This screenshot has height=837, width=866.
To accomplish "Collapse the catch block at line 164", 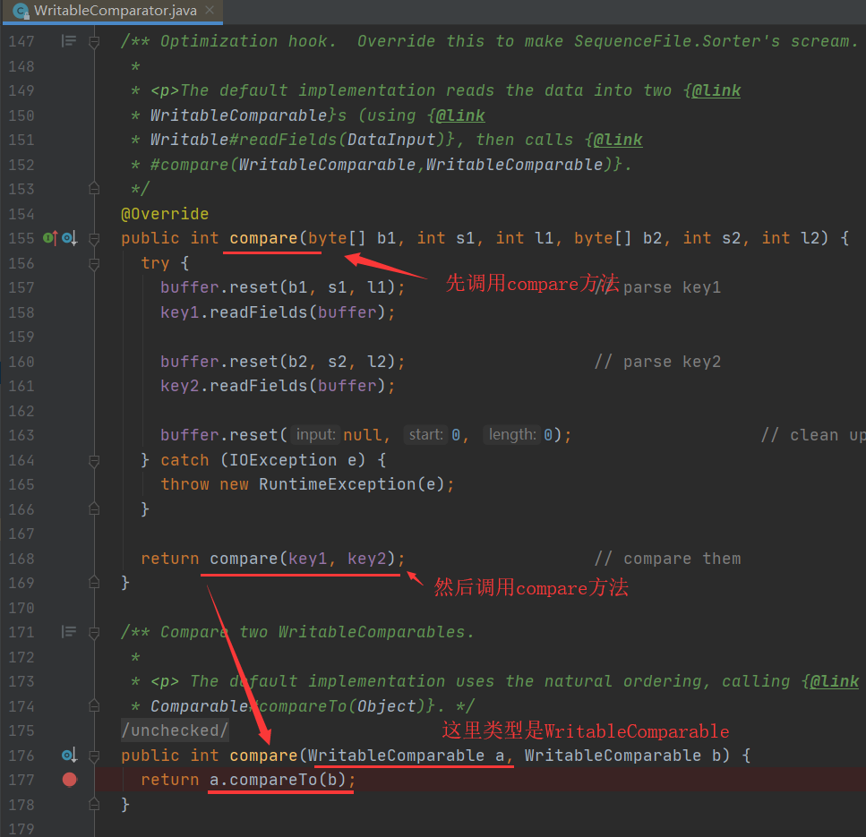I will [94, 460].
